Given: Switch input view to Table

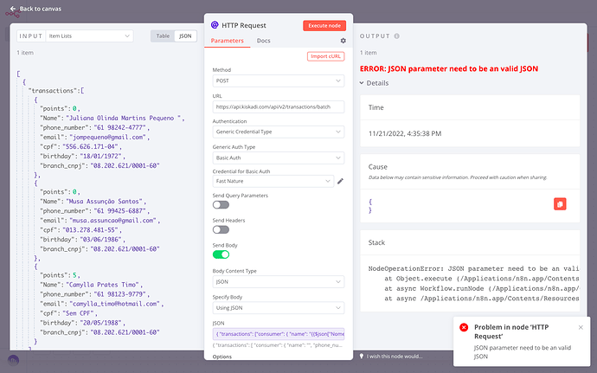Looking at the screenshot, I should coord(163,36).
